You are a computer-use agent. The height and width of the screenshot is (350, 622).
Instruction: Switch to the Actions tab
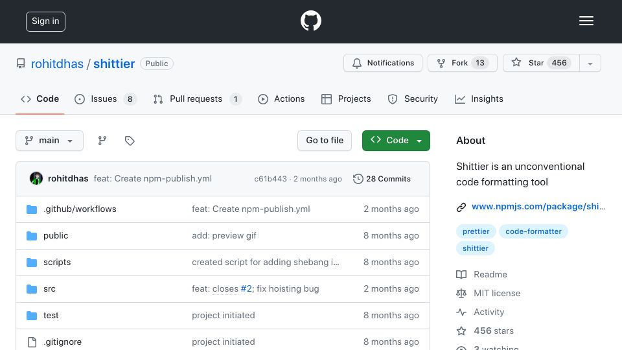tap(281, 99)
